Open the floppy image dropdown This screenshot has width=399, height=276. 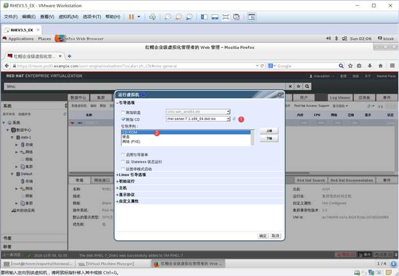click(x=198, y=112)
